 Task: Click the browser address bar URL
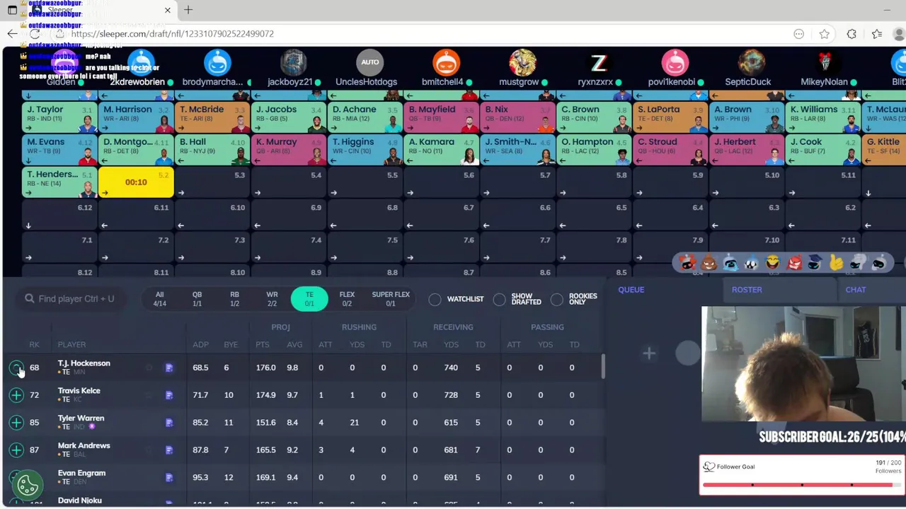(x=173, y=34)
